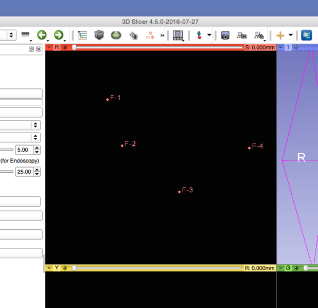318x308 pixels.
Task: Toggle the orange crosshair icon
Action: pos(280,35)
